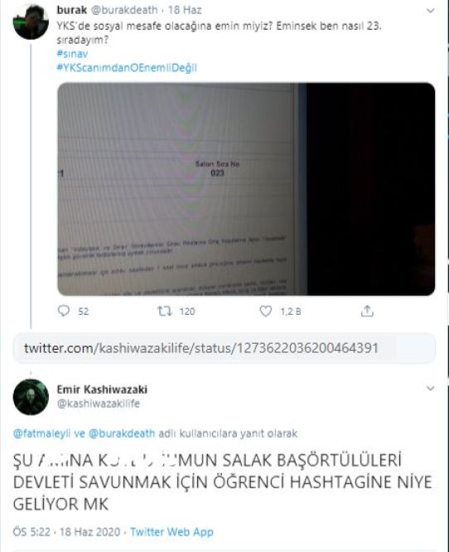Like the tweet with heart icon
Image resolution: width=449 pixels, height=552 pixels.
[266, 311]
